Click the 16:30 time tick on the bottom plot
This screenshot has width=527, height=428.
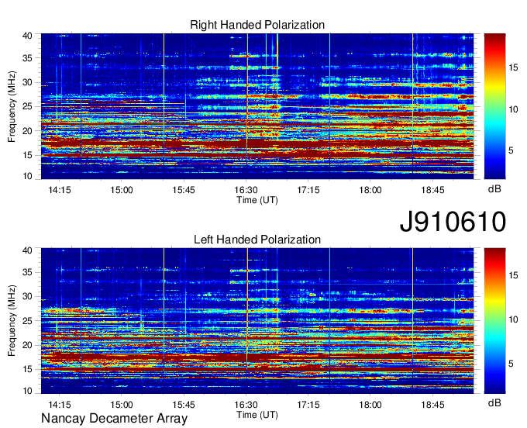point(246,405)
